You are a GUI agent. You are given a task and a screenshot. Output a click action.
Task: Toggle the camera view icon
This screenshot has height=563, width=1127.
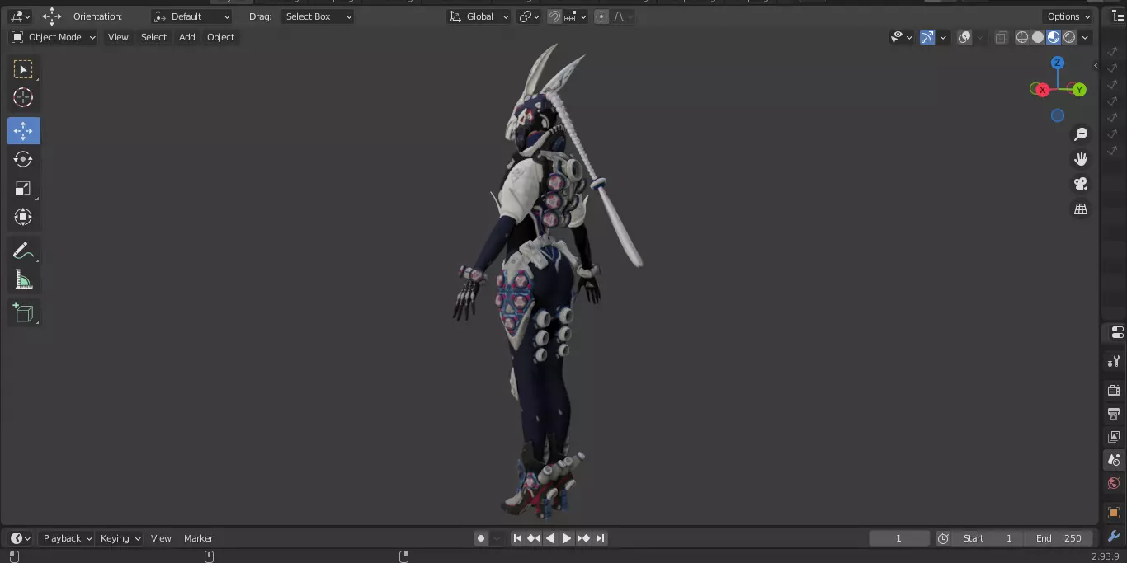point(1081,184)
